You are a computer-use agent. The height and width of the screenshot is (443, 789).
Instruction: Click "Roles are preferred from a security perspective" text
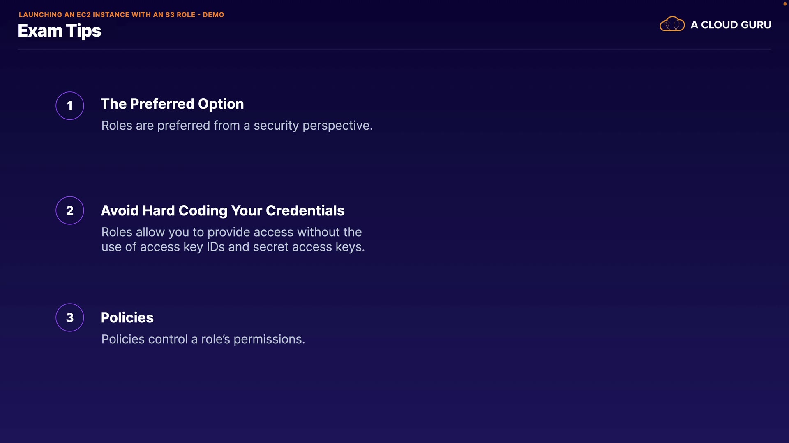(237, 126)
